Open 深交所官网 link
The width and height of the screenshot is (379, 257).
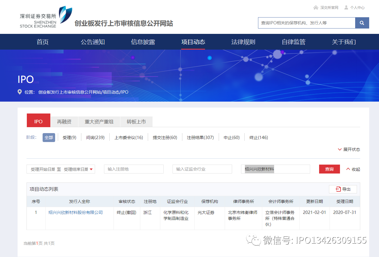pos(329,8)
